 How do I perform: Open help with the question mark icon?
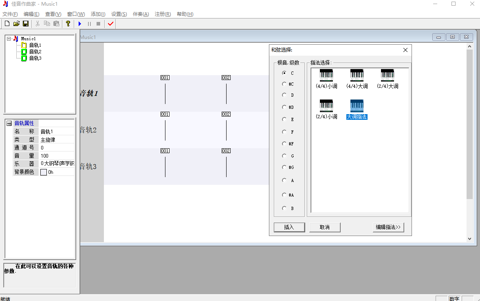[68, 24]
